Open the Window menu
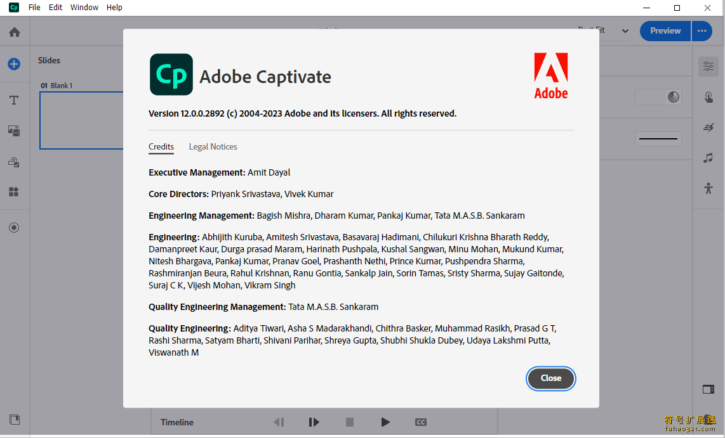This screenshot has height=438, width=725. pyautogui.click(x=84, y=7)
